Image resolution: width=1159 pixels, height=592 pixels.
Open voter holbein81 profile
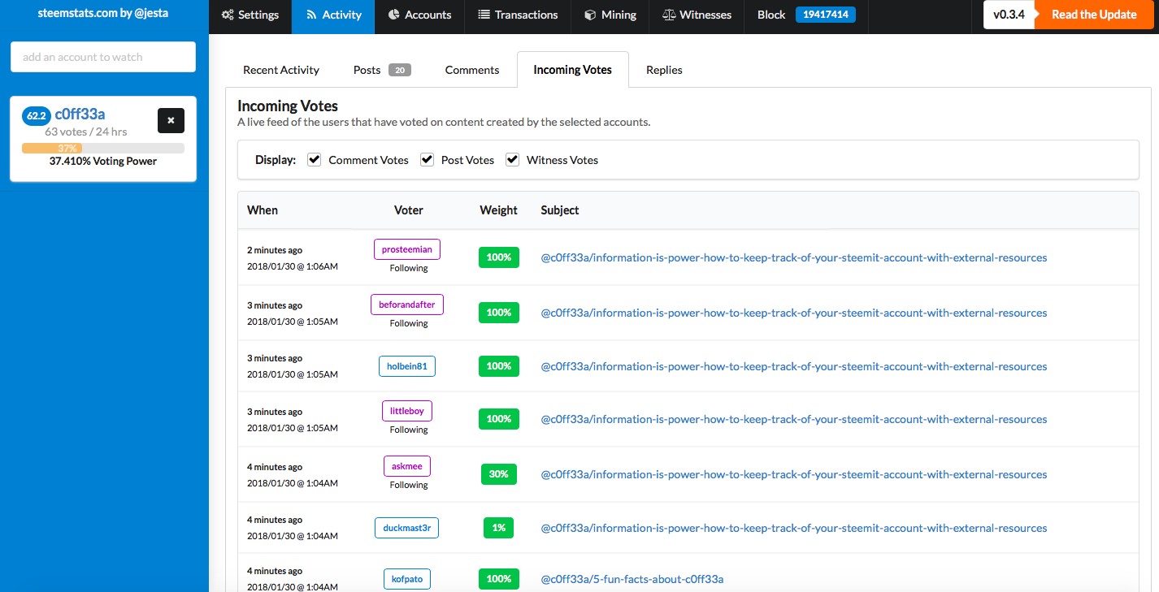407,366
